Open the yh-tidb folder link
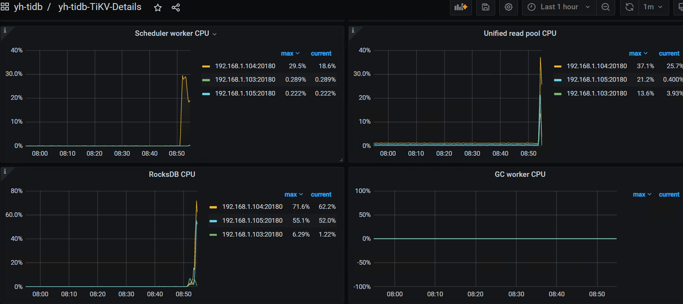 28,7
